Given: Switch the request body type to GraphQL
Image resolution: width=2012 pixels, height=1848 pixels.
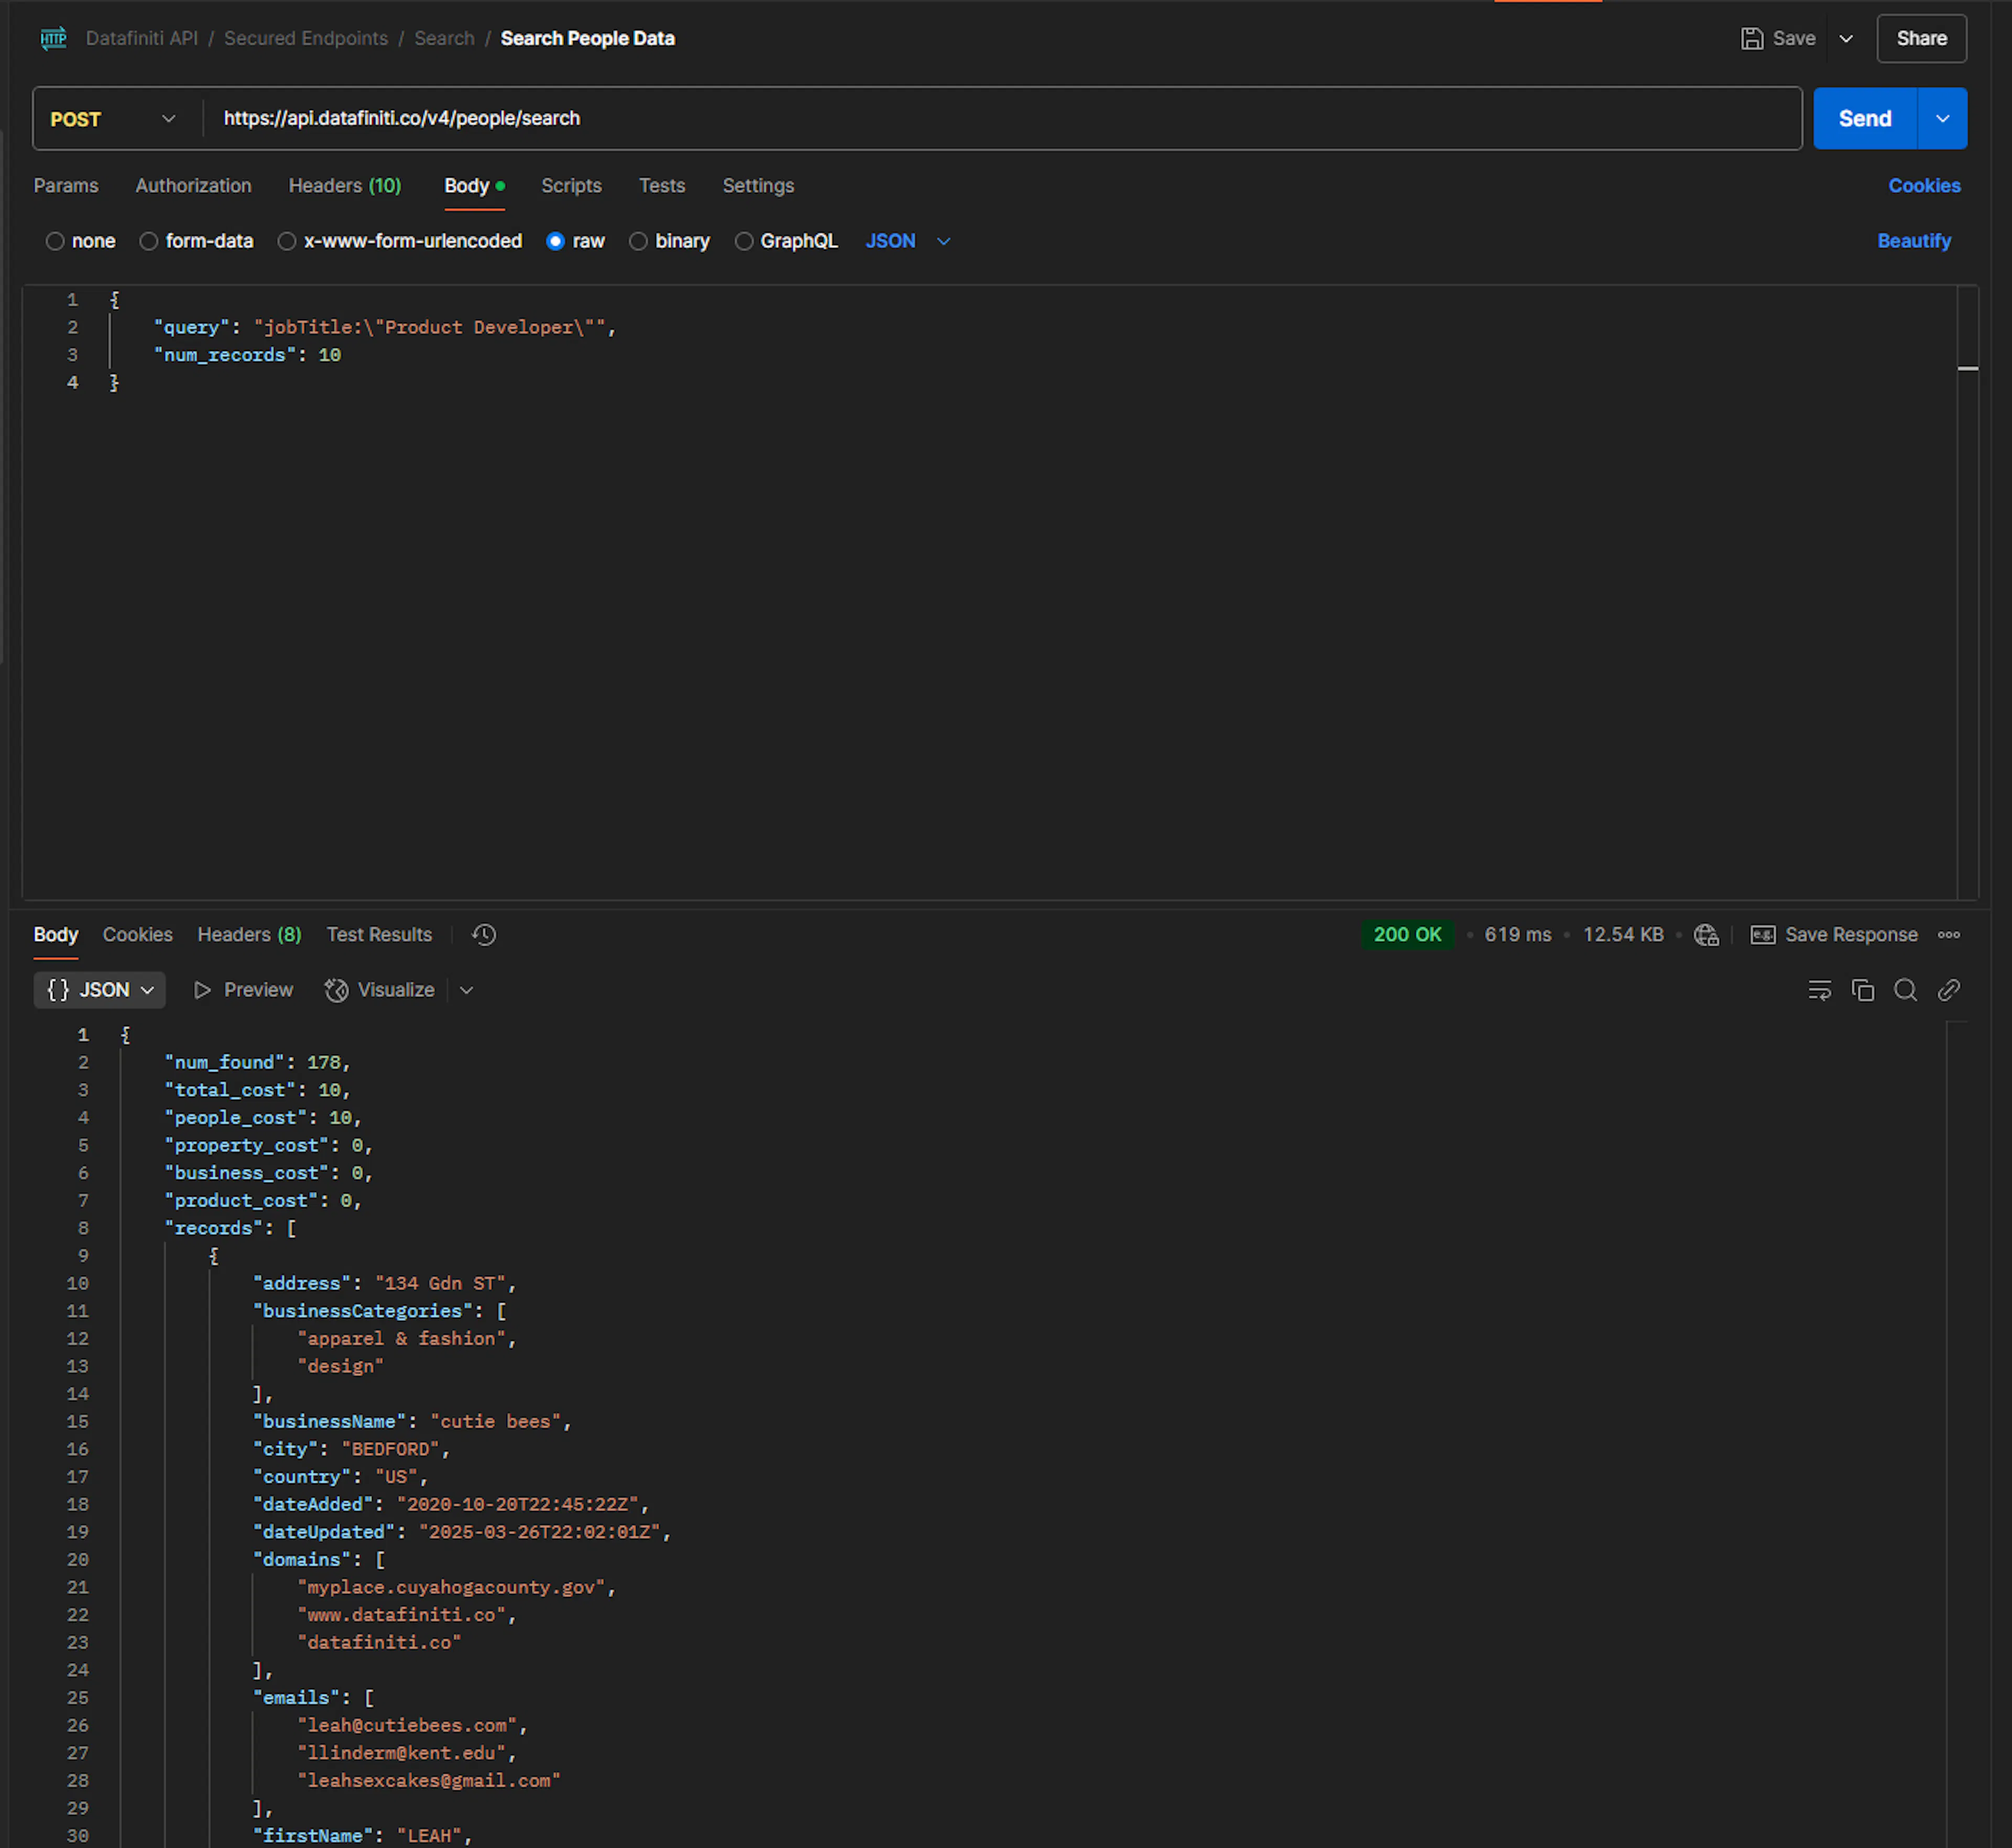Looking at the screenshot, I should tap(786, 241).
